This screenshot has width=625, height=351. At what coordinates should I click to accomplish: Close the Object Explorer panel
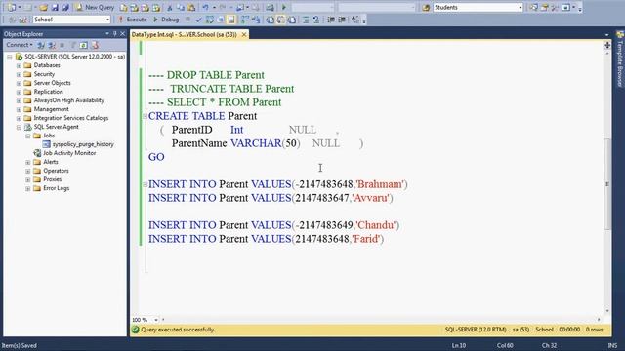(123, 34)
